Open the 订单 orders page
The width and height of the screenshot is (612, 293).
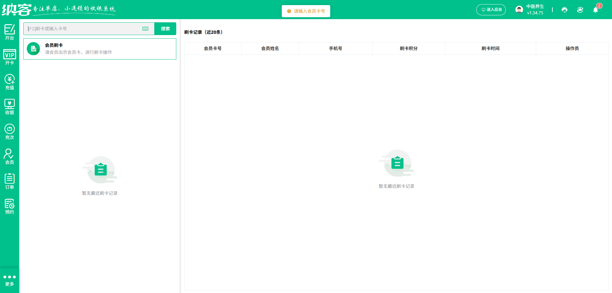click(10, 181)
